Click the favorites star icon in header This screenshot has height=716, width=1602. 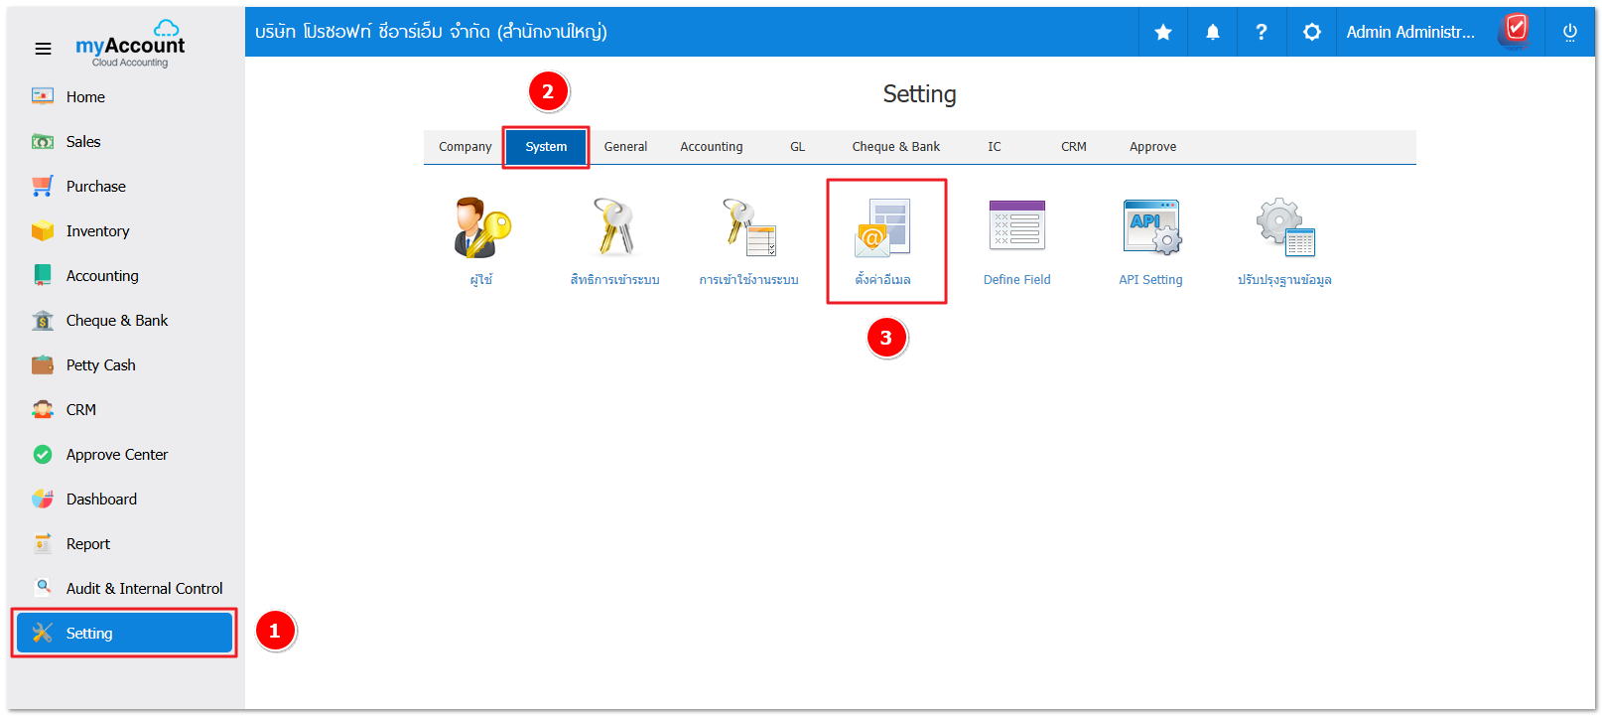pos(1163,33)
